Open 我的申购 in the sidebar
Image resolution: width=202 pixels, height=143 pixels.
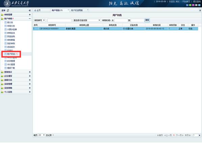(x=11, y=43)
